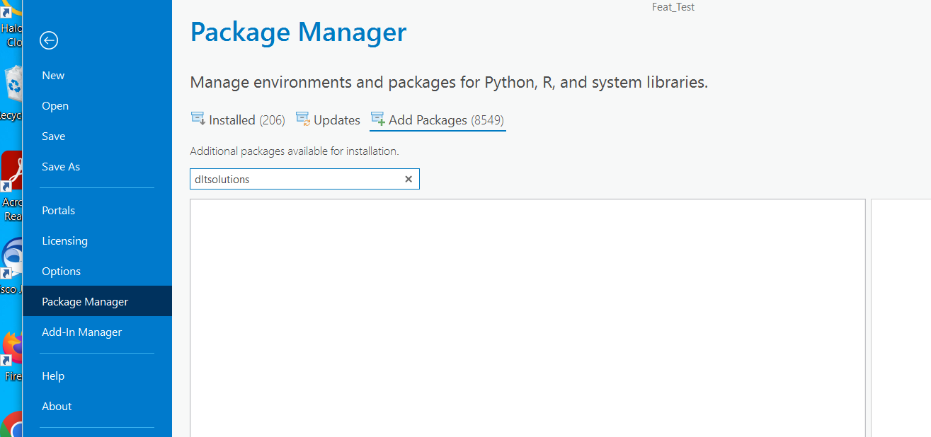Screen dimensions: 931x437
Task: Click inside the package search field
Action: coord(297,180)
